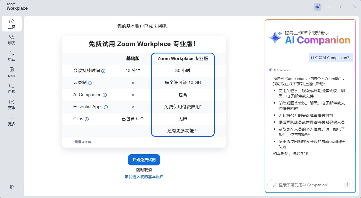Open the 白板 whiteboard section

point(12,88)
